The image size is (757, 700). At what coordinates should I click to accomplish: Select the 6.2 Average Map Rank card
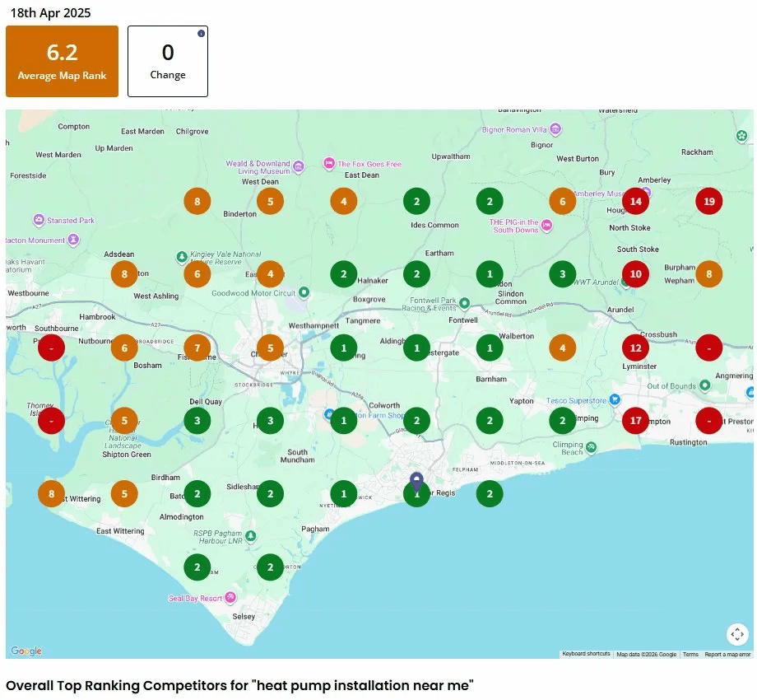coord(62,60)
